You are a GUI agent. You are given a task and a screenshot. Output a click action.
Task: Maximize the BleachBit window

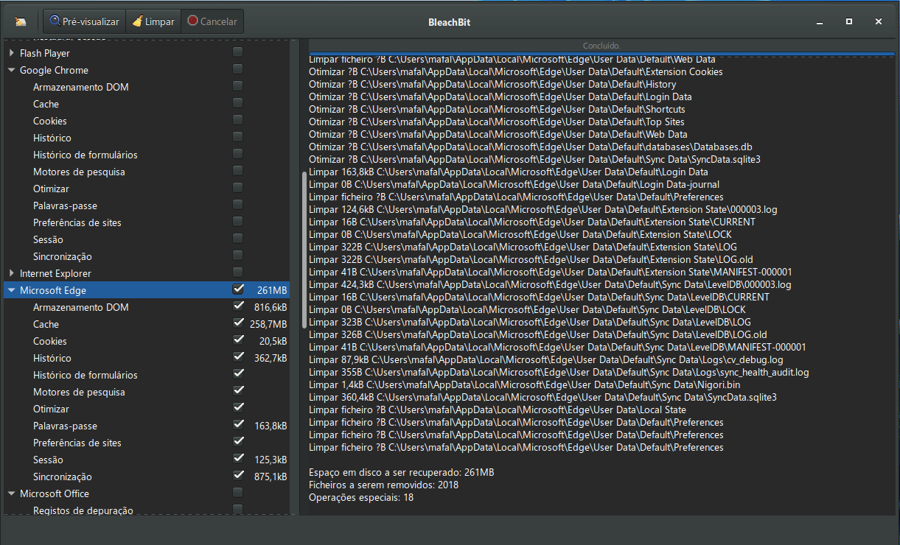849,22
